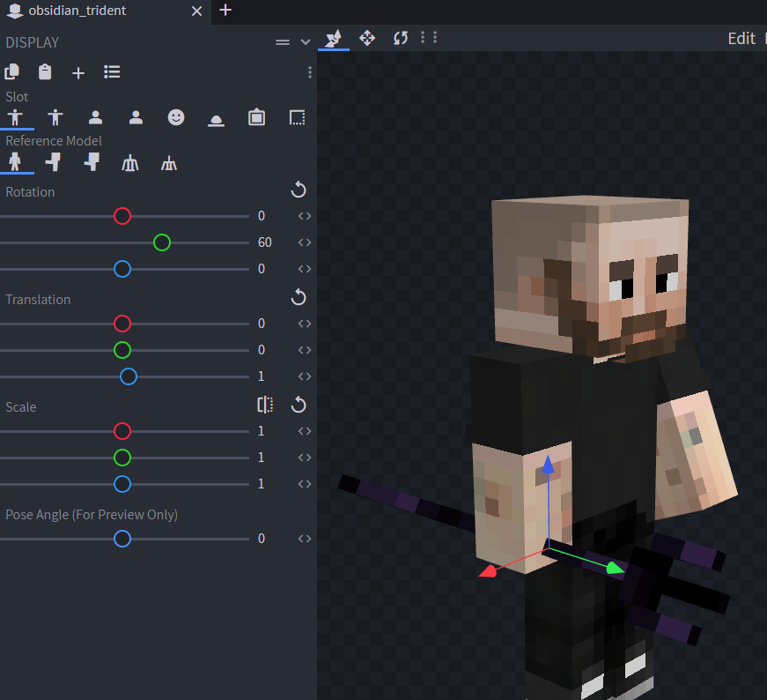Collapse the DISPLAY panel with the chevron
The width and height of the screenshot is (767, 700).
[x=306, y=42]
